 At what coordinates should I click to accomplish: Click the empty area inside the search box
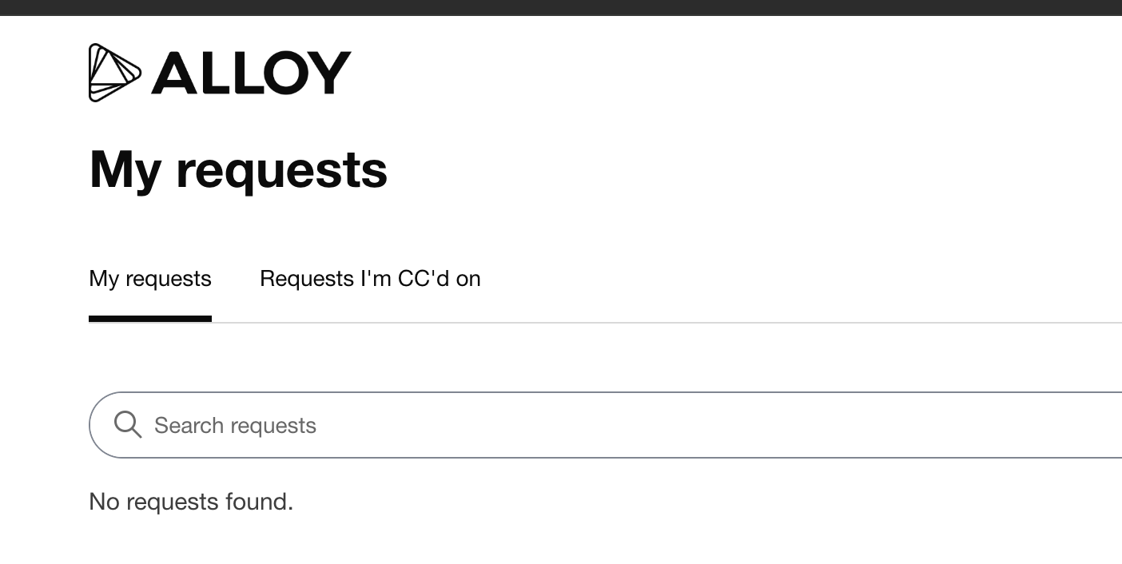pos(719,425)
